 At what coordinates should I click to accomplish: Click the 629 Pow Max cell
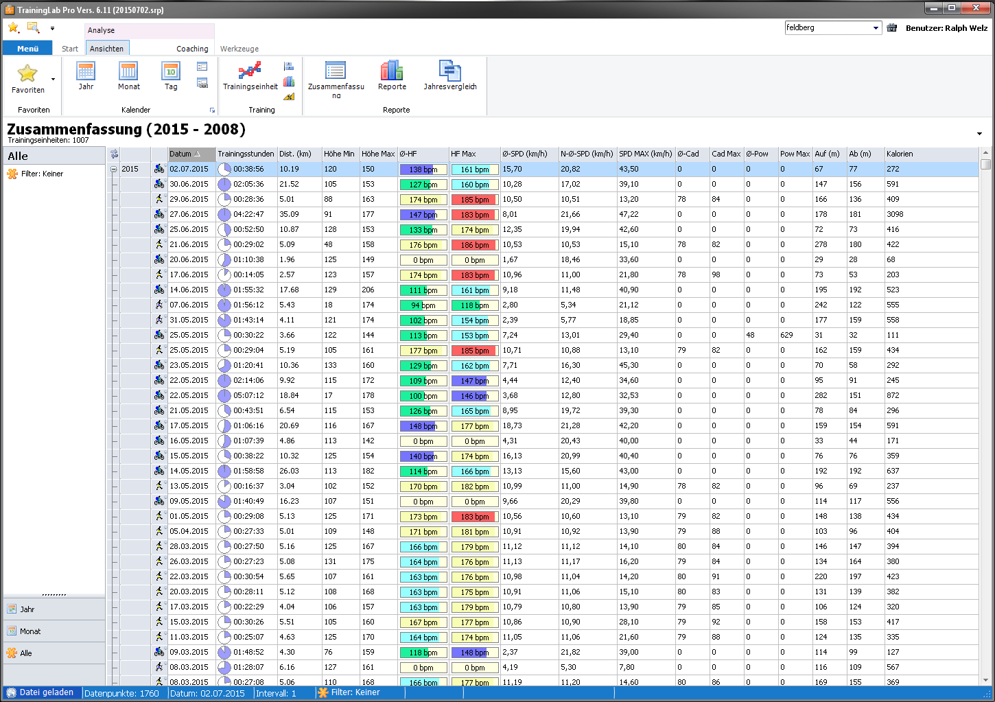pos(795,335)
